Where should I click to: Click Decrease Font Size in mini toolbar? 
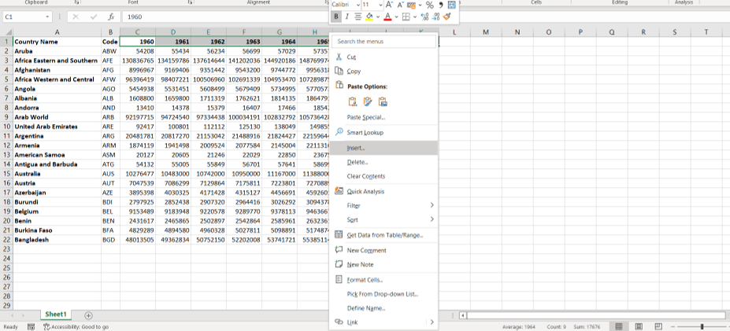pos(400,5)
